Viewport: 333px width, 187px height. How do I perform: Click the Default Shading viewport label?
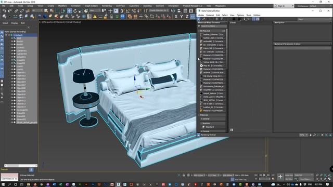pyautogui.click(x=73, y=22)
